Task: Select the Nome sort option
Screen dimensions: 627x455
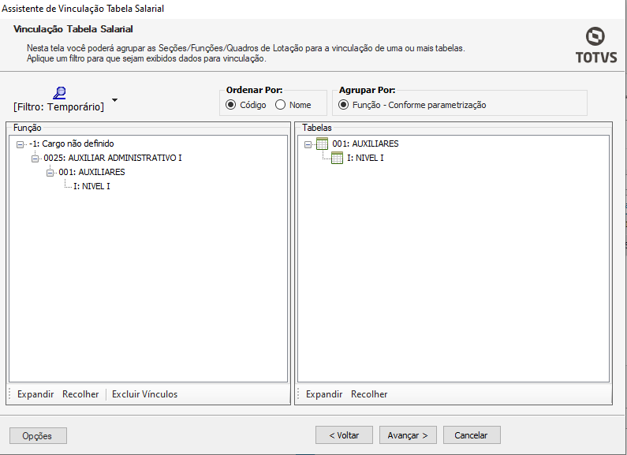Action: [280, 105]
